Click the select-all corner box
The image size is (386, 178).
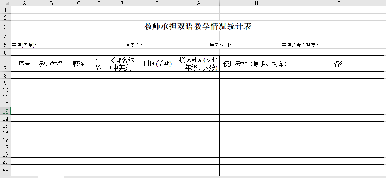tap(5, 3)
